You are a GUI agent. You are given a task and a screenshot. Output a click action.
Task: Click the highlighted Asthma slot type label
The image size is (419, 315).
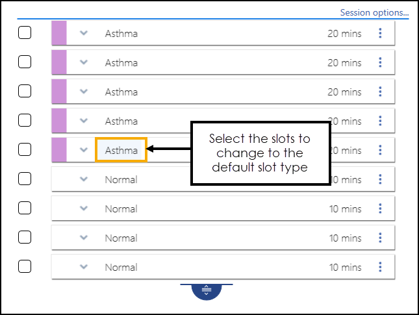click(121, 150)
